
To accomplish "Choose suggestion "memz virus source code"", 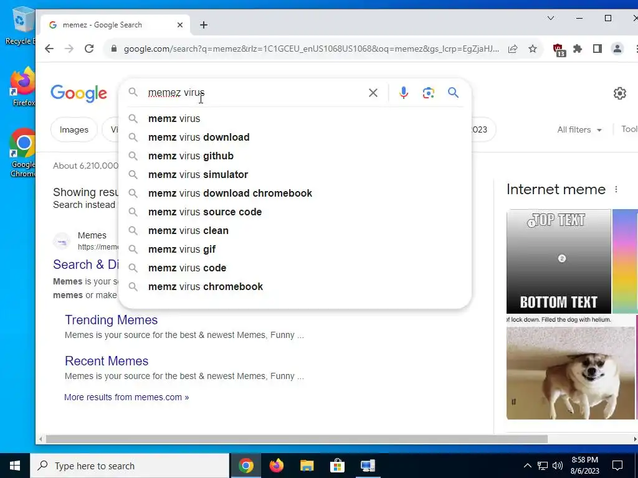I will 295,212.
